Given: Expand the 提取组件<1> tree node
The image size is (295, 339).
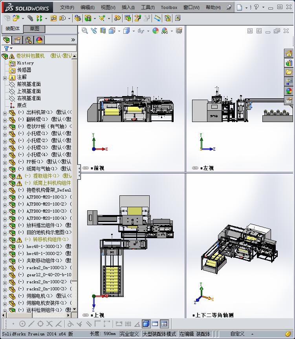Looking at the screenshot, I should coord(5,177).
